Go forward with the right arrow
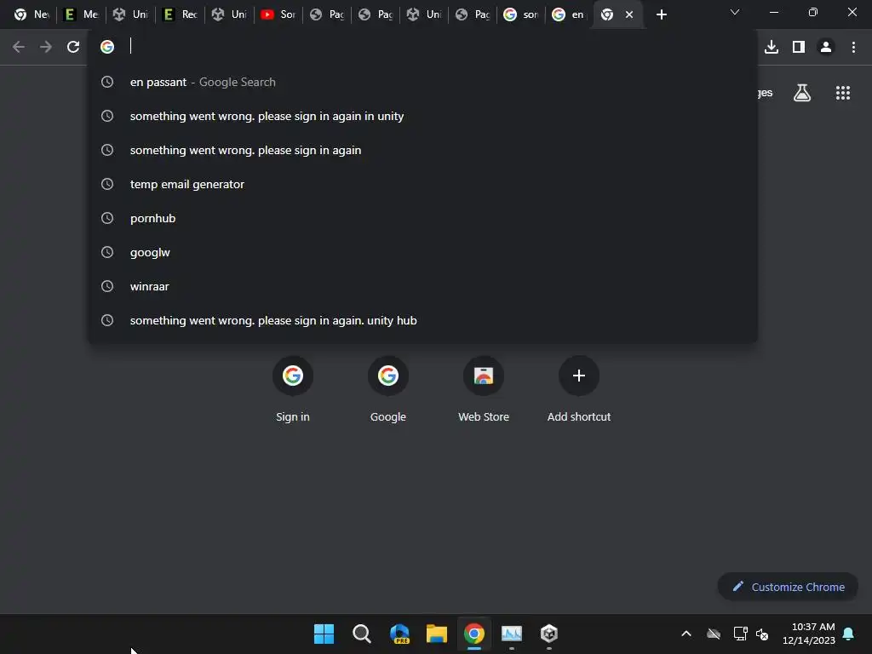This screenshot has height=654, width=872. [x=46, y=47]
